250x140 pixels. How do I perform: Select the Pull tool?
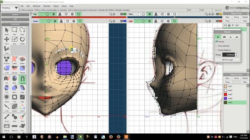pyautogui.click(x=7, y=80)
